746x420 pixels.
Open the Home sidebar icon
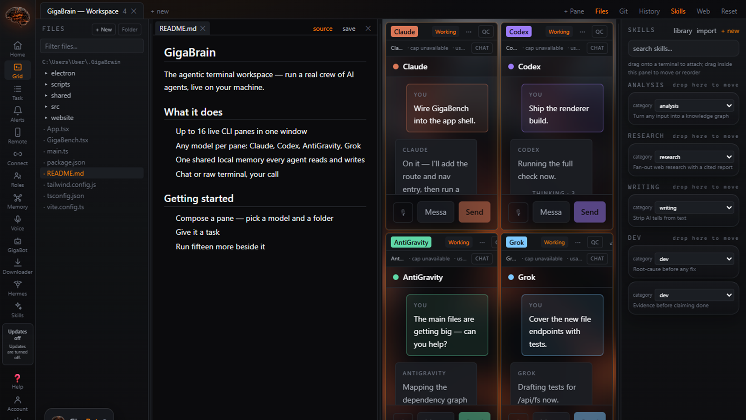17,49
